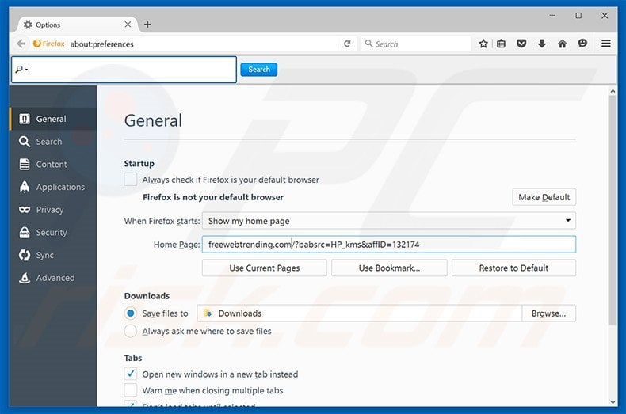Screen dimensions: 626x414
Task: Save to Pocket icon
Action: pos(521,44)
